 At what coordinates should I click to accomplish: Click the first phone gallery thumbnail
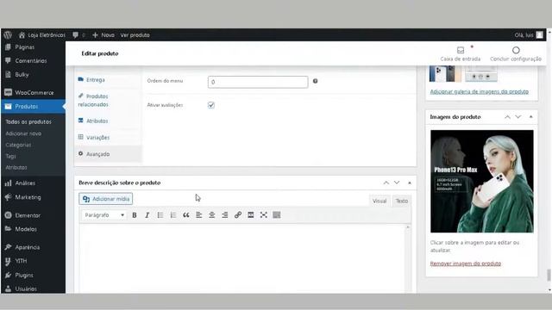(445, 74)
